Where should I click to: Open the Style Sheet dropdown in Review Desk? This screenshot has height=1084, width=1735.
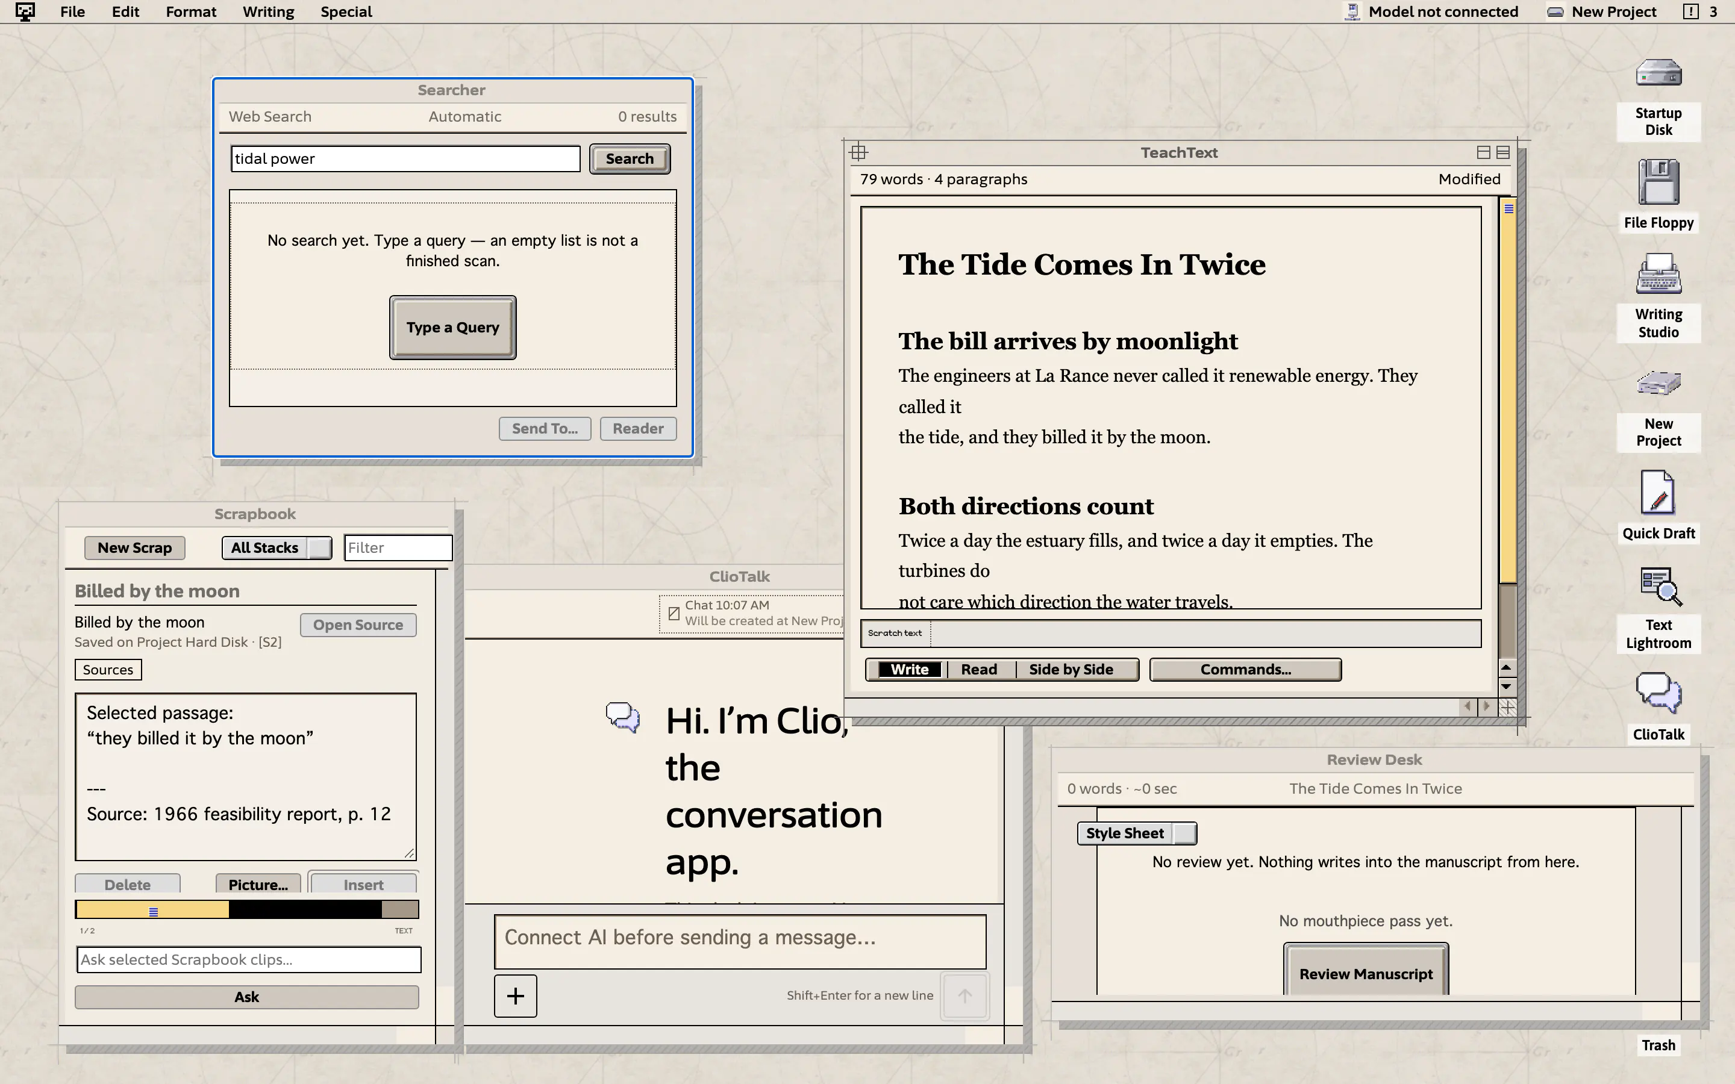[1136, 833]
